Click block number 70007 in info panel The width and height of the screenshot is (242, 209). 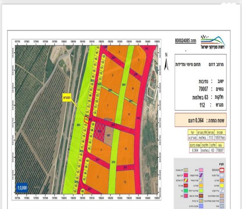tap(203, 89)
